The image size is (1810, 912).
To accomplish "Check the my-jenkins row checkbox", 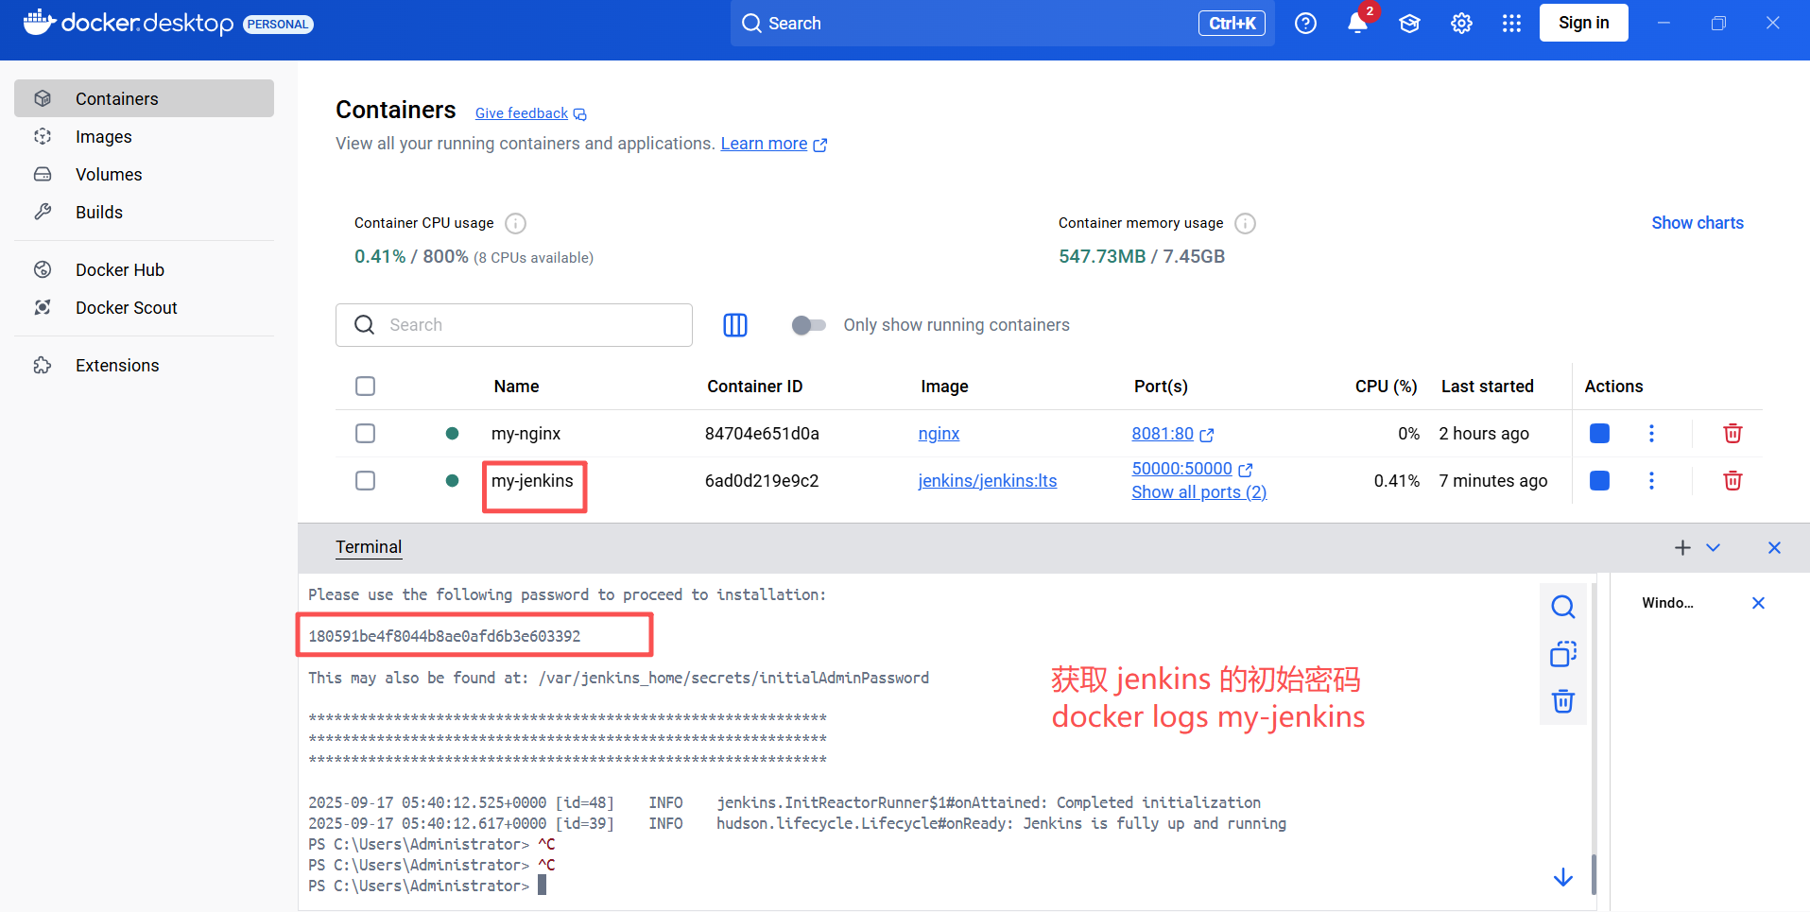I will [366, 480].
